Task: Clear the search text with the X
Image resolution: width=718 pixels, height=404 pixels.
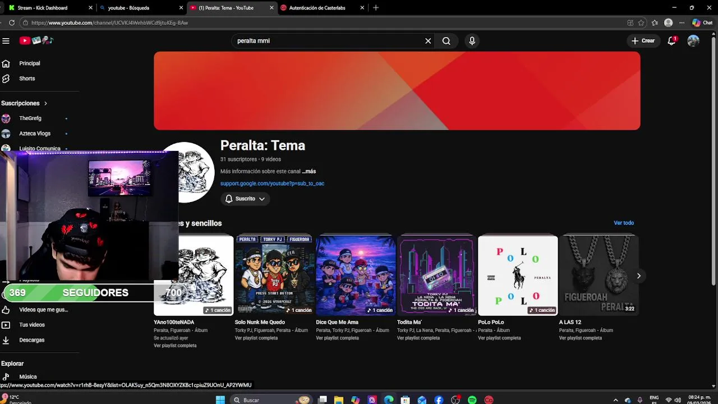Action: pyautogui.click(x=428, y=41)
